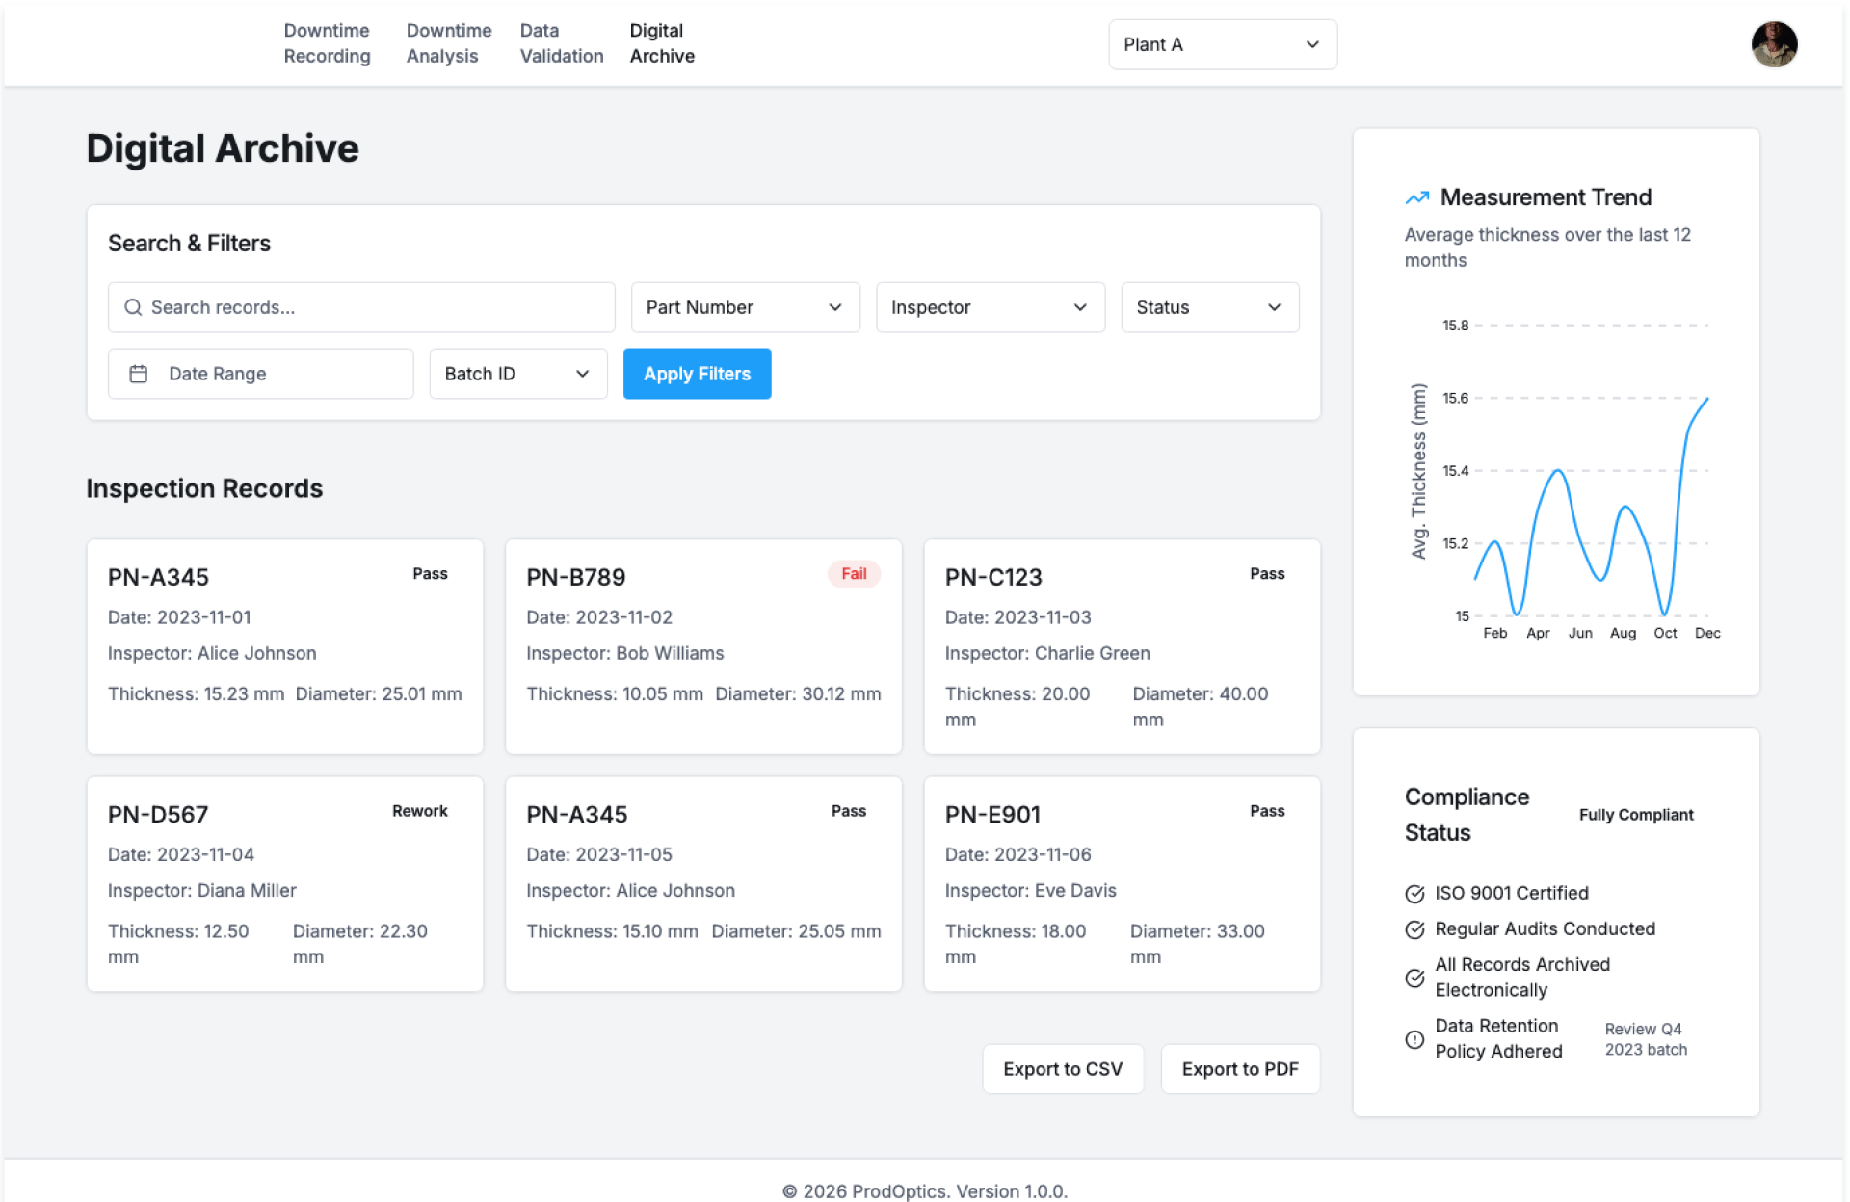Expand the Part Number dropdown
The height and width of the screenshot is (1202, 1850).
745,307
